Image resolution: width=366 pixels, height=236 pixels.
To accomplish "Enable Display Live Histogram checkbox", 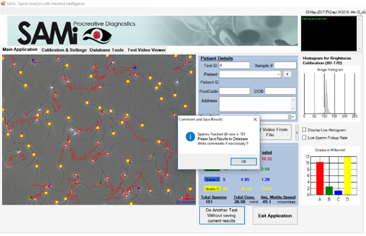I will 304,129.
